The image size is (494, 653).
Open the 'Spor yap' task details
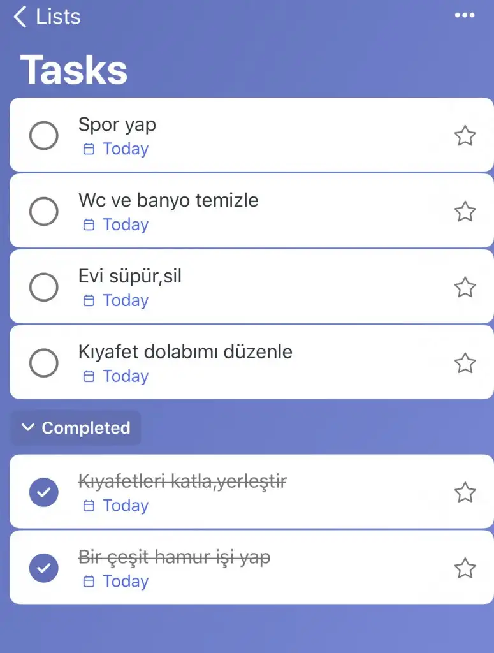pyautogui.click(x=117, y=125)
